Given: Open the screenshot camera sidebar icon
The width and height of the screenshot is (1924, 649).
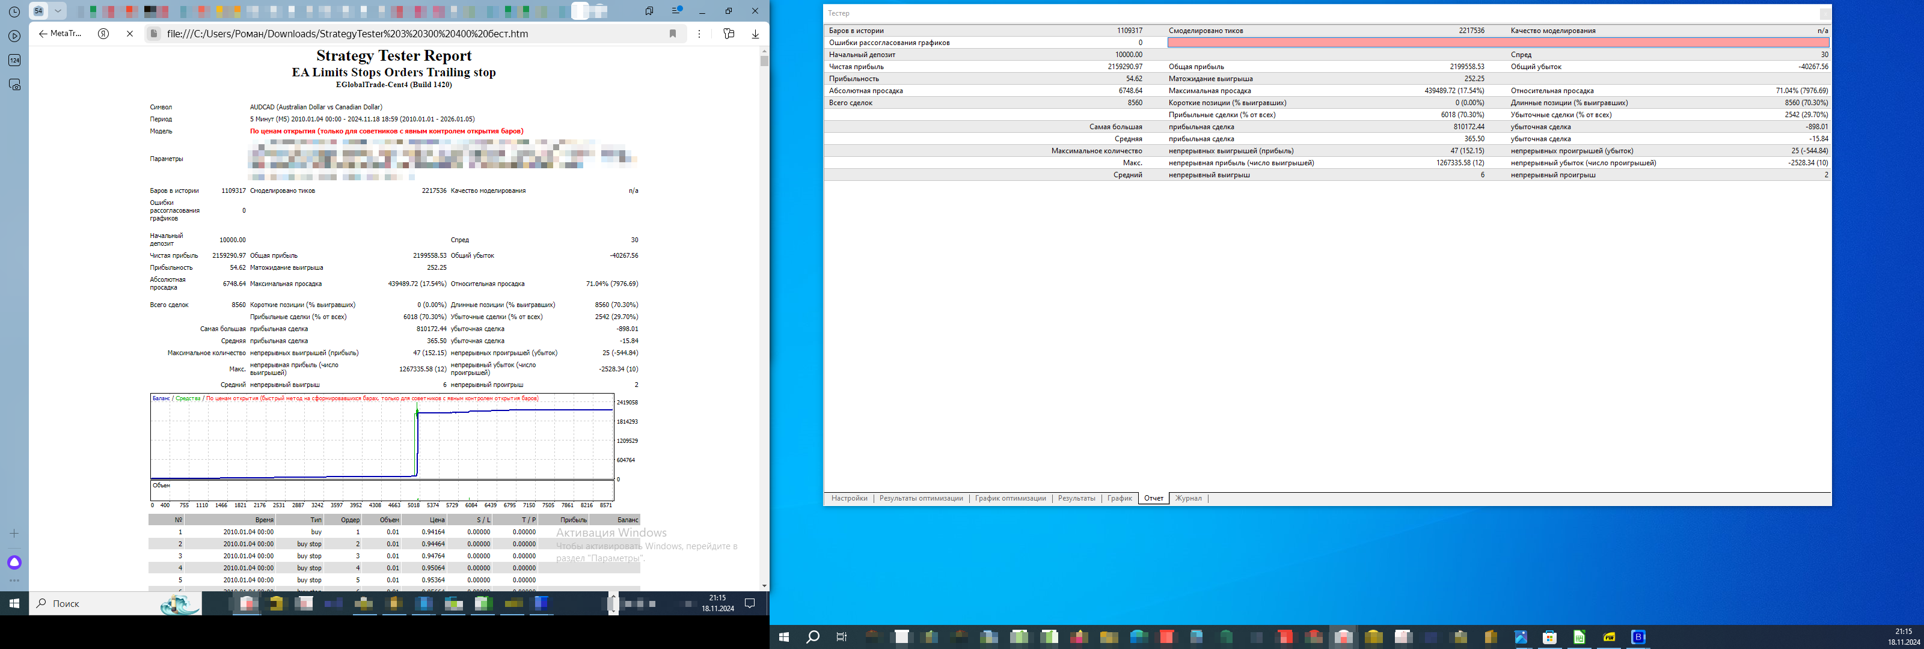Looking at the screenshot, I should 14,84.
